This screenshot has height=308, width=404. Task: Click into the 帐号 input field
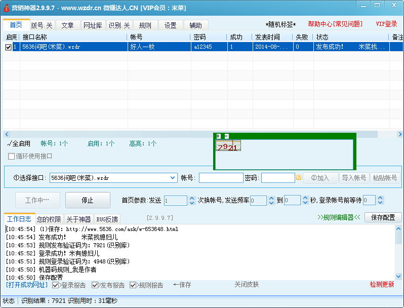click(221, 178)
